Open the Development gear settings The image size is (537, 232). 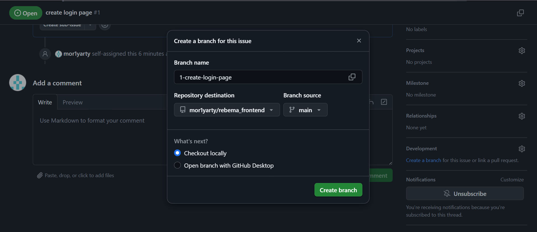tap(522, 149)
